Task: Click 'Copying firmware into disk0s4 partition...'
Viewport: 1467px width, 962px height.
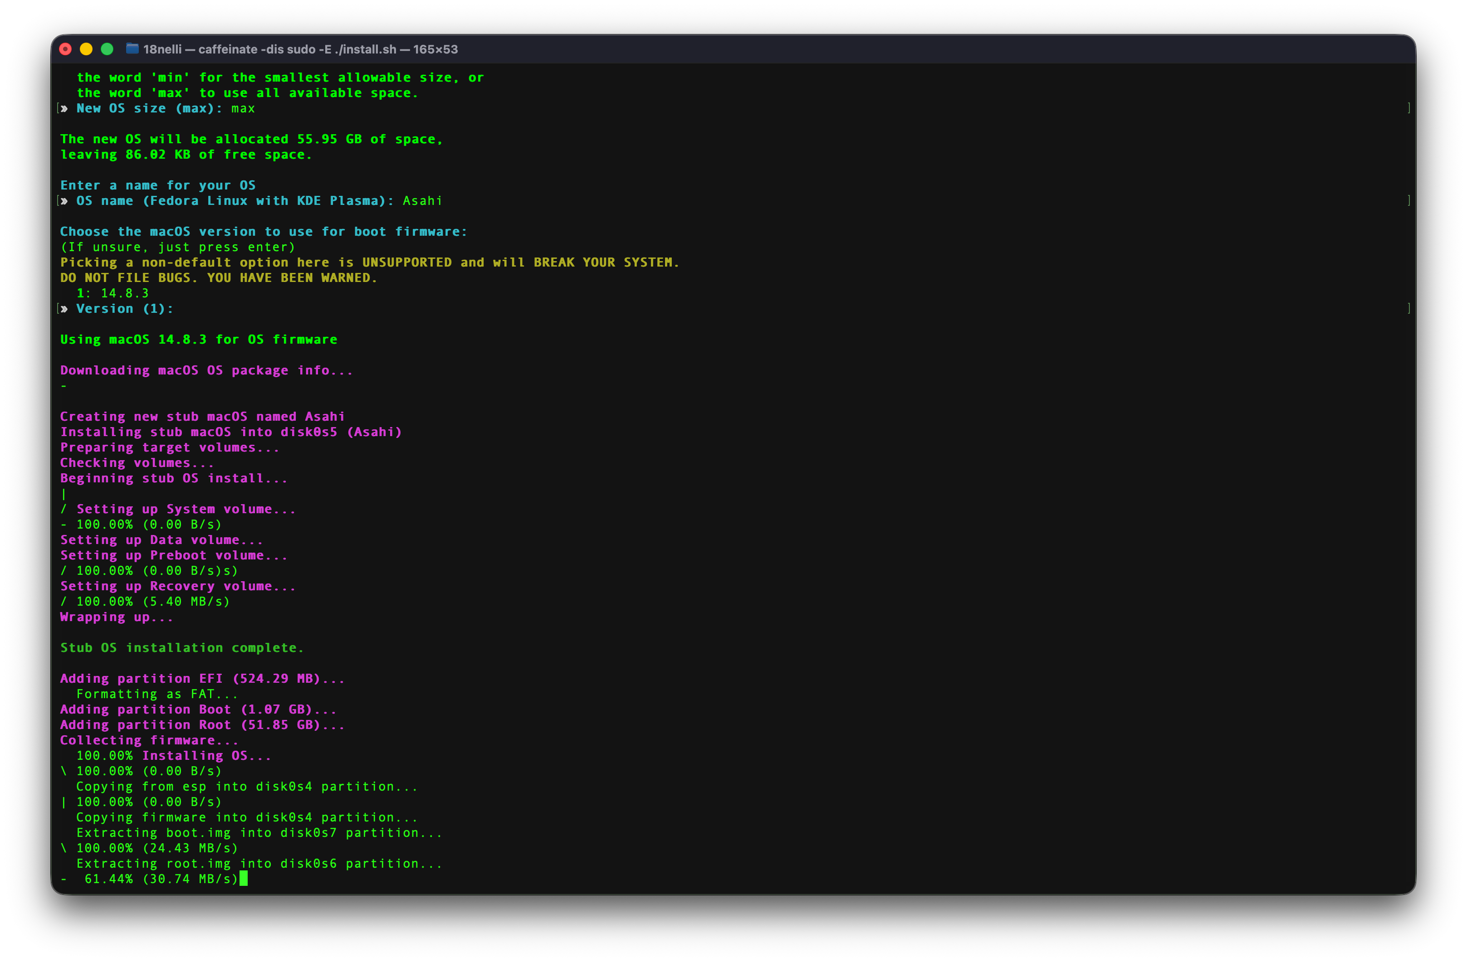Action: pos(247,816)
